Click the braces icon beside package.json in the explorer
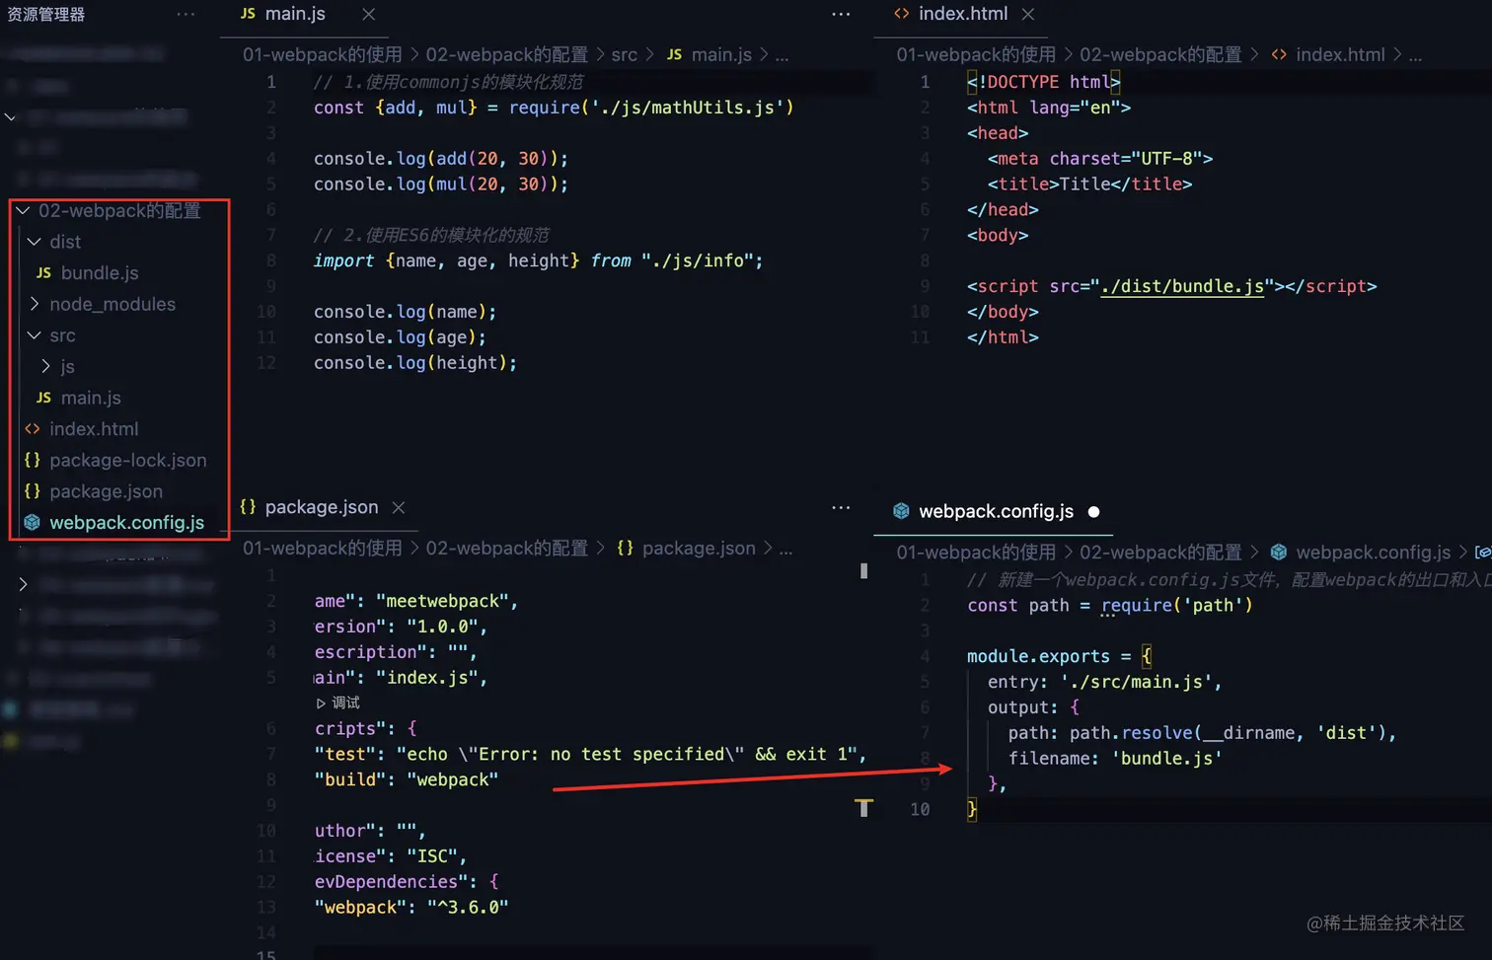Viewport: 1492px width, 960px height. (x=33, y=491)
